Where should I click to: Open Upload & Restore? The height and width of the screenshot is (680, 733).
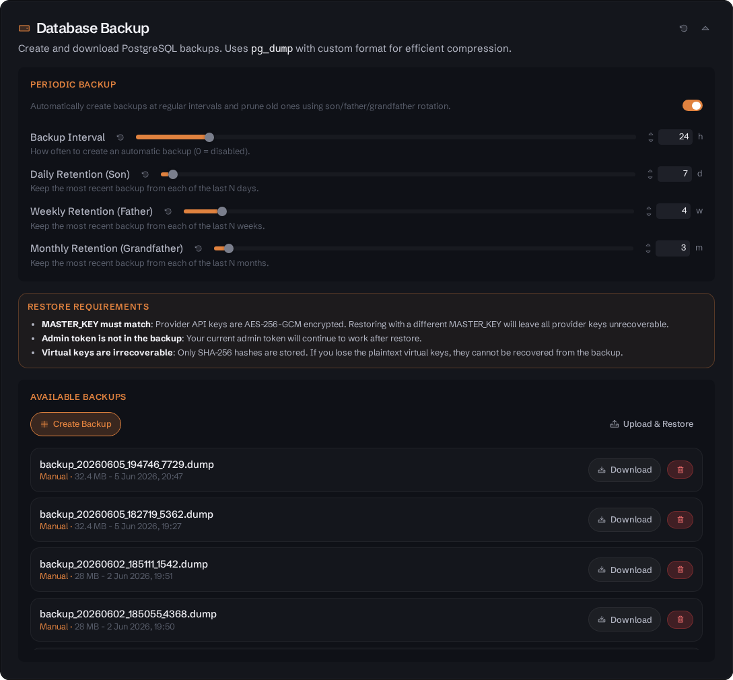pyautogui.click(x=651, y=424)
